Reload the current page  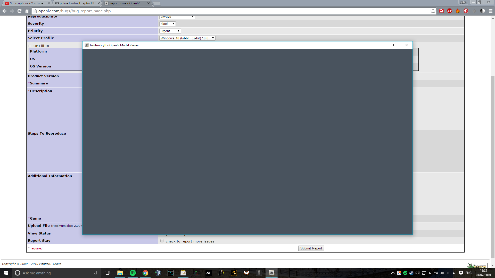pos(19,11)
